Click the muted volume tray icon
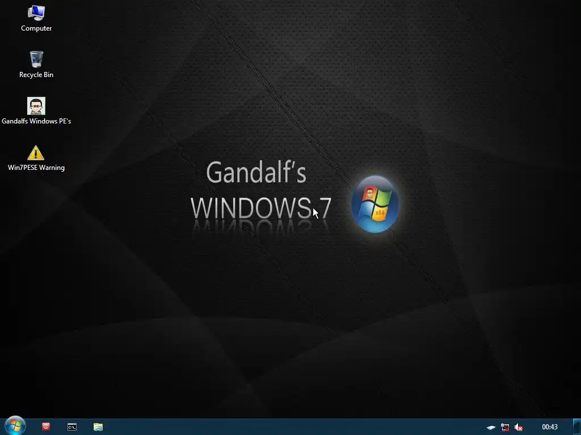The height and width of the screenshot is (435, 581). point(519,427)
